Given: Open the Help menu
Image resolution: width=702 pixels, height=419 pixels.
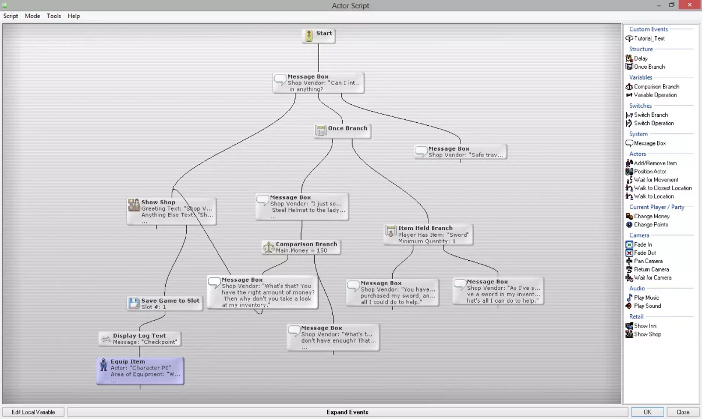Looking at the screenshot, I should (x=73, y=16).
